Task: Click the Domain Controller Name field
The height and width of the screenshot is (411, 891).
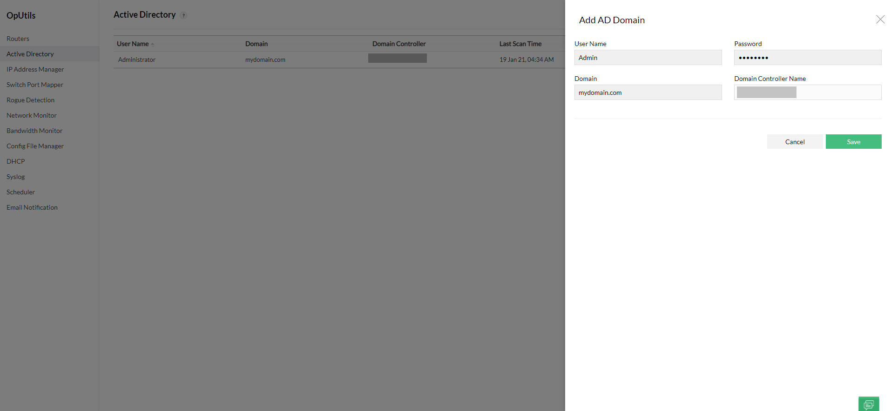Action: click(x=808, y=93)
